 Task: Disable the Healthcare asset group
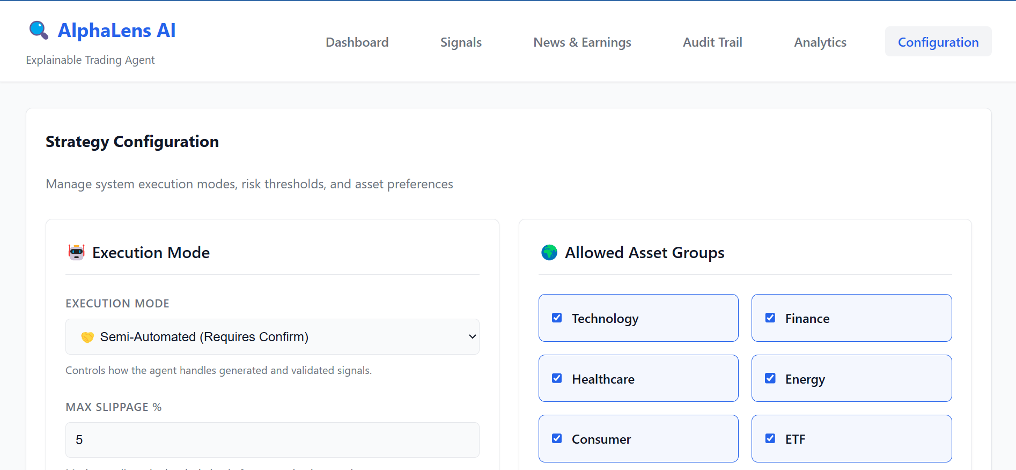557,379
